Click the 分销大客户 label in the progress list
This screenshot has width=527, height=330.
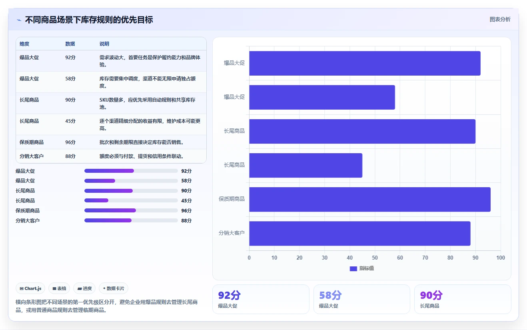[x=28, y=221]
